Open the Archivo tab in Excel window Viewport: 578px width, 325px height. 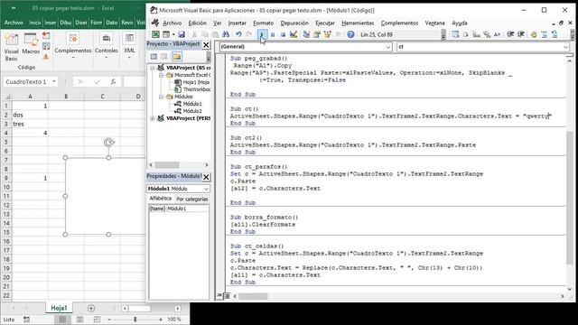[x=14, y=23]
